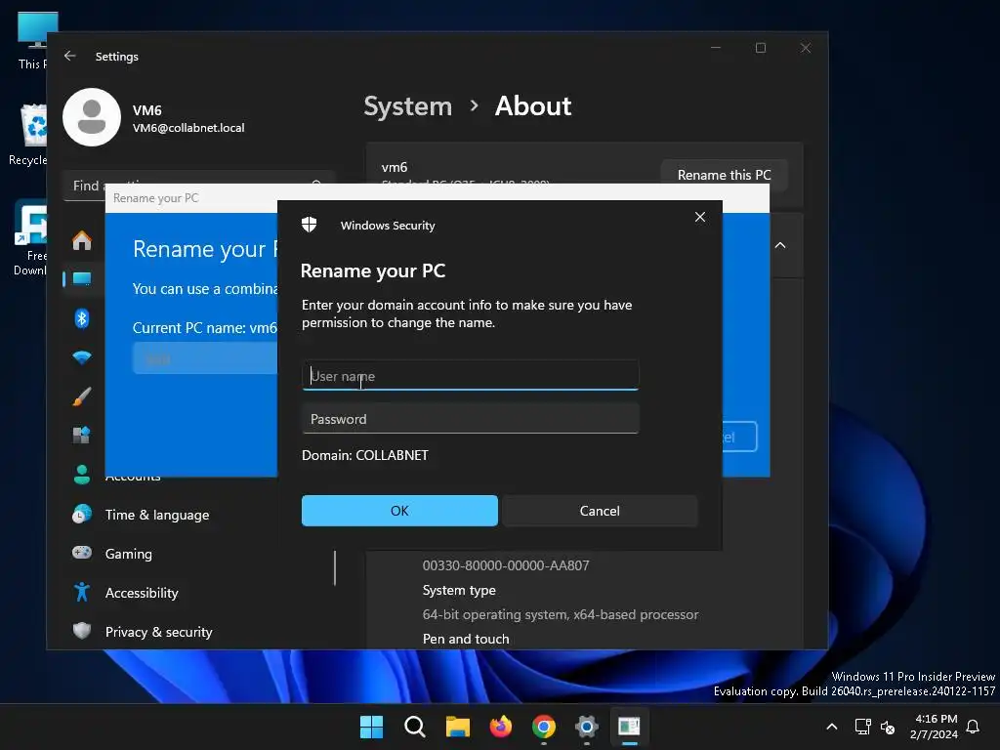This screenshot has width=1000, height=750.
Task: Launch File Explorer from taskbar
Action: point(457,727)
